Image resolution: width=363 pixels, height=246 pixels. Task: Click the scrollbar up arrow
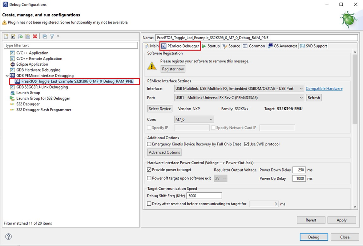pos(355,52)
